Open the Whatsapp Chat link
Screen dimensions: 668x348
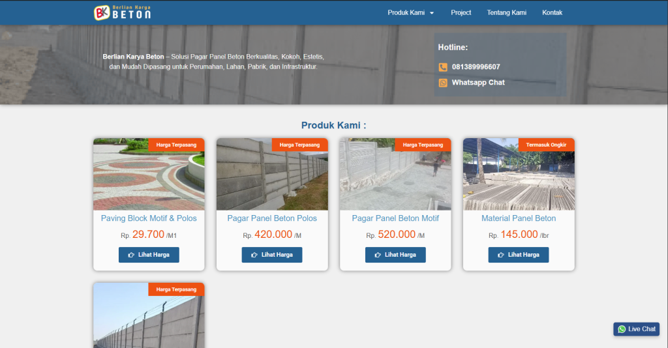[x=478, y=83]
